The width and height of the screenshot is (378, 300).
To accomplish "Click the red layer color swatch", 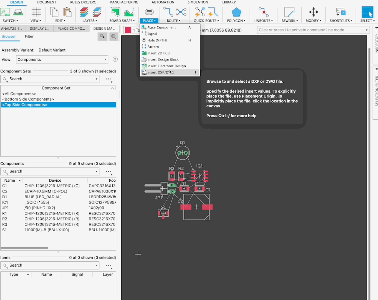I will [x=128, y=30].
